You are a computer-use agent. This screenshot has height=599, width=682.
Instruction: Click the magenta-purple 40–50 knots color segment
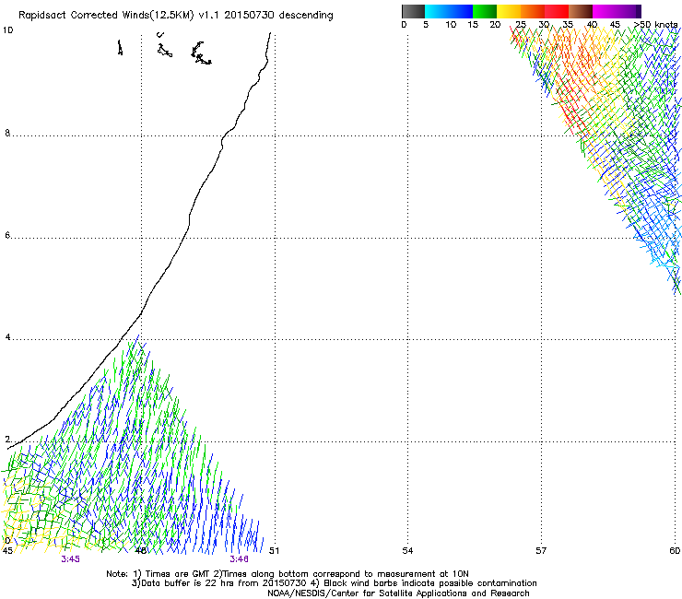tap(617, 11)
